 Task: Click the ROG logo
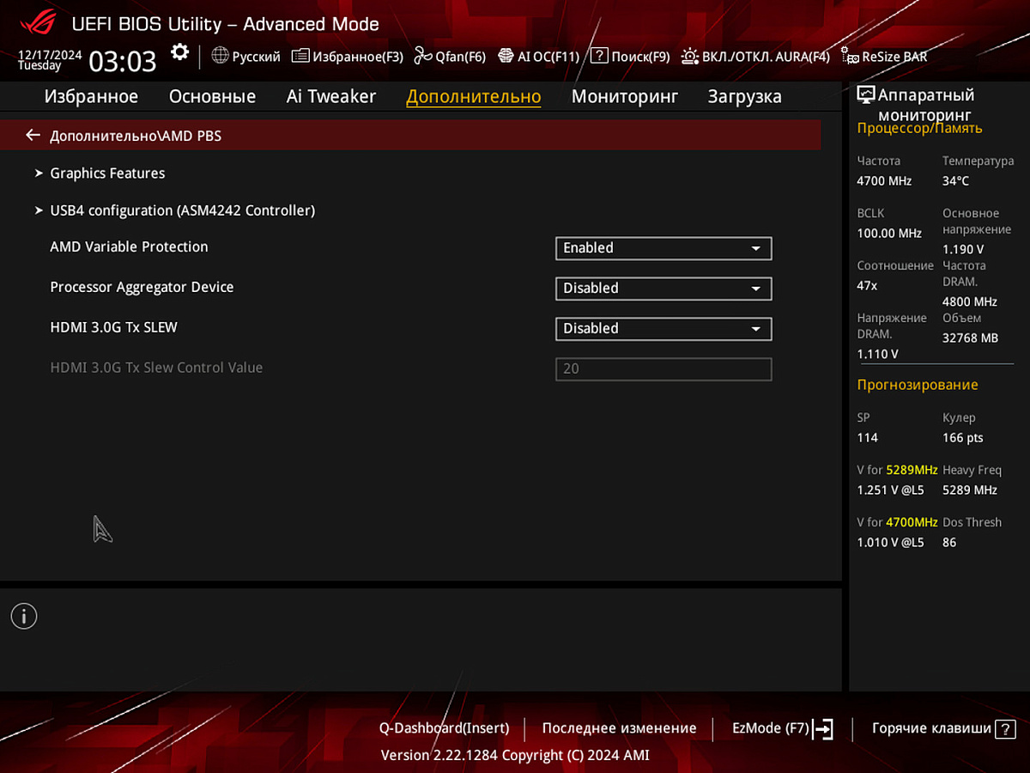coord(37,23)
